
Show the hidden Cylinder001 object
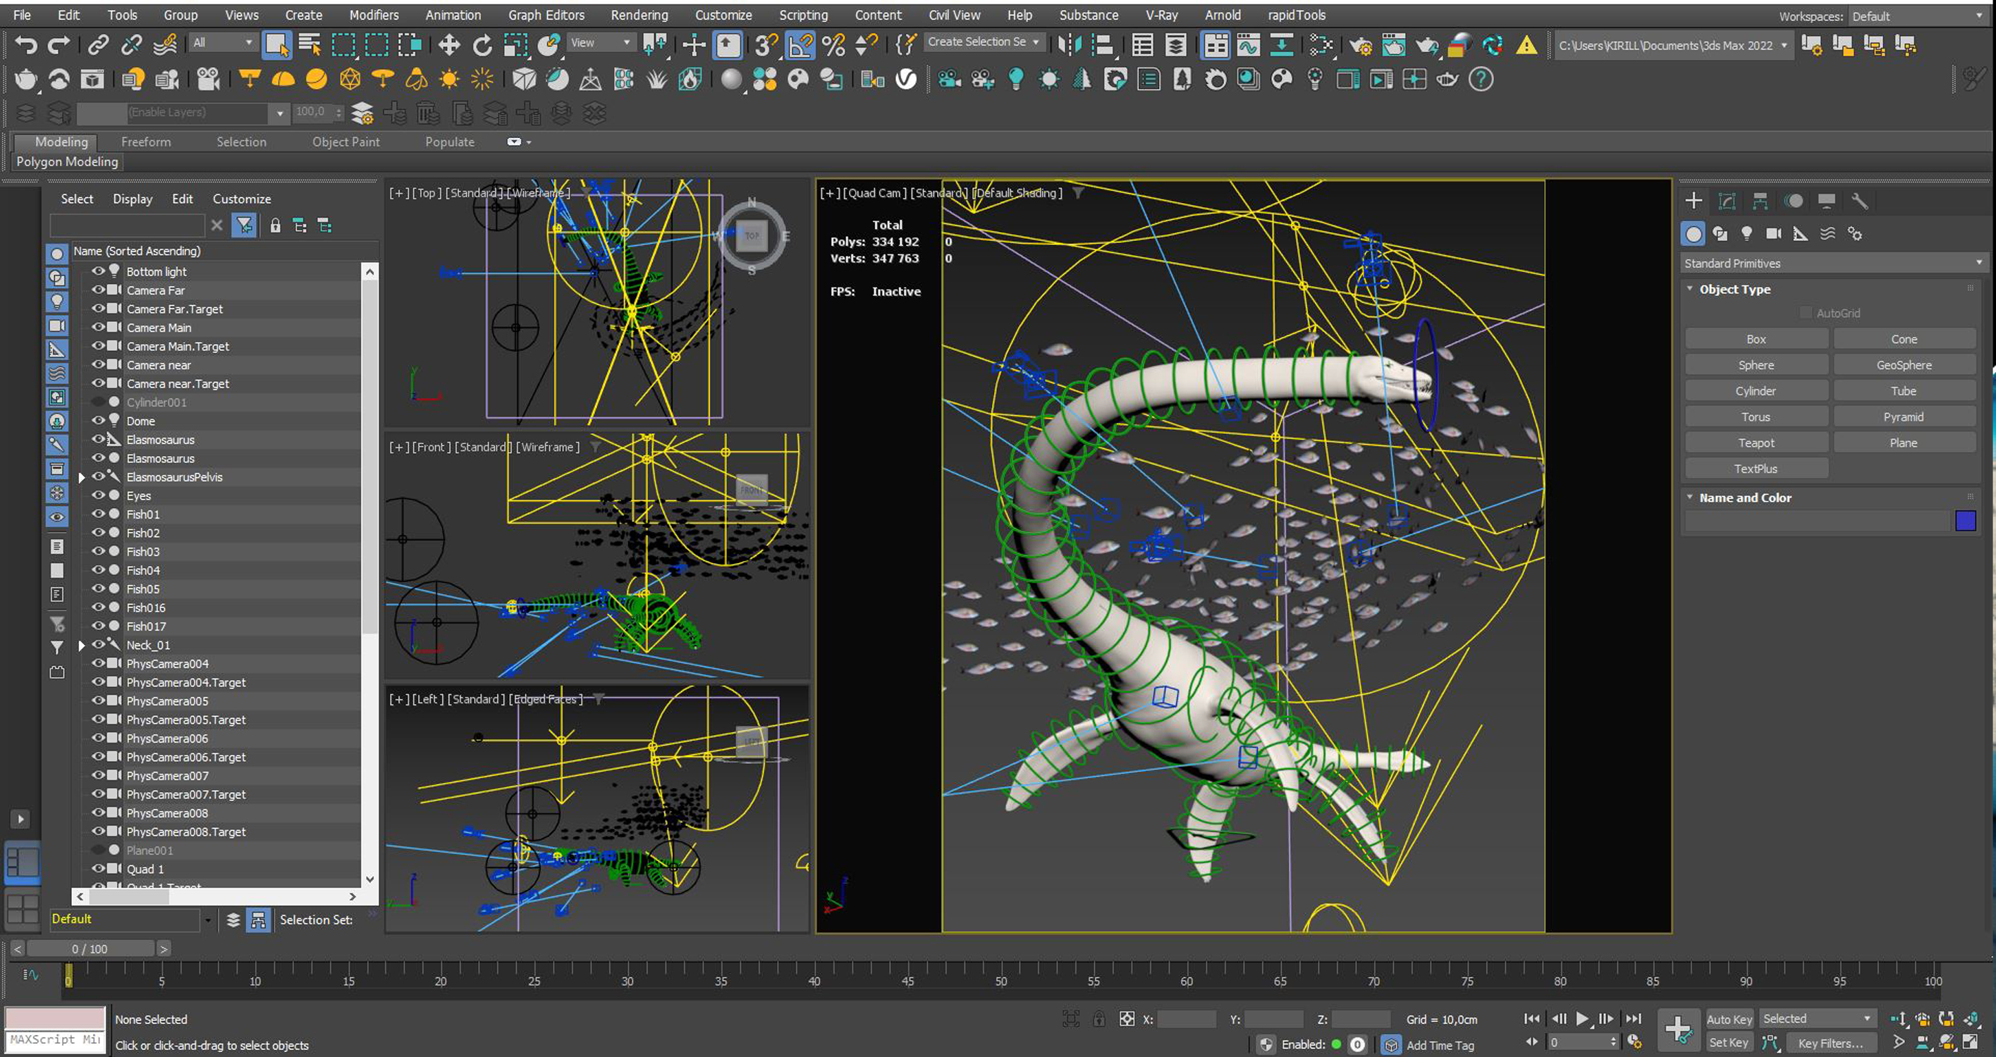click(99, 402)
